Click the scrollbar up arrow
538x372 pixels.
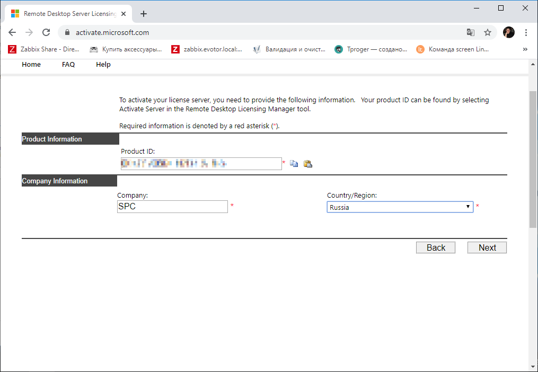pyautogui.click(x=533, y=64)
